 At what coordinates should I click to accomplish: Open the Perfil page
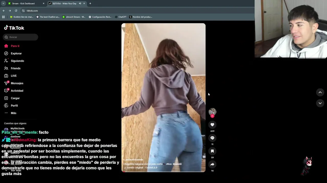(x=11, y=105)
